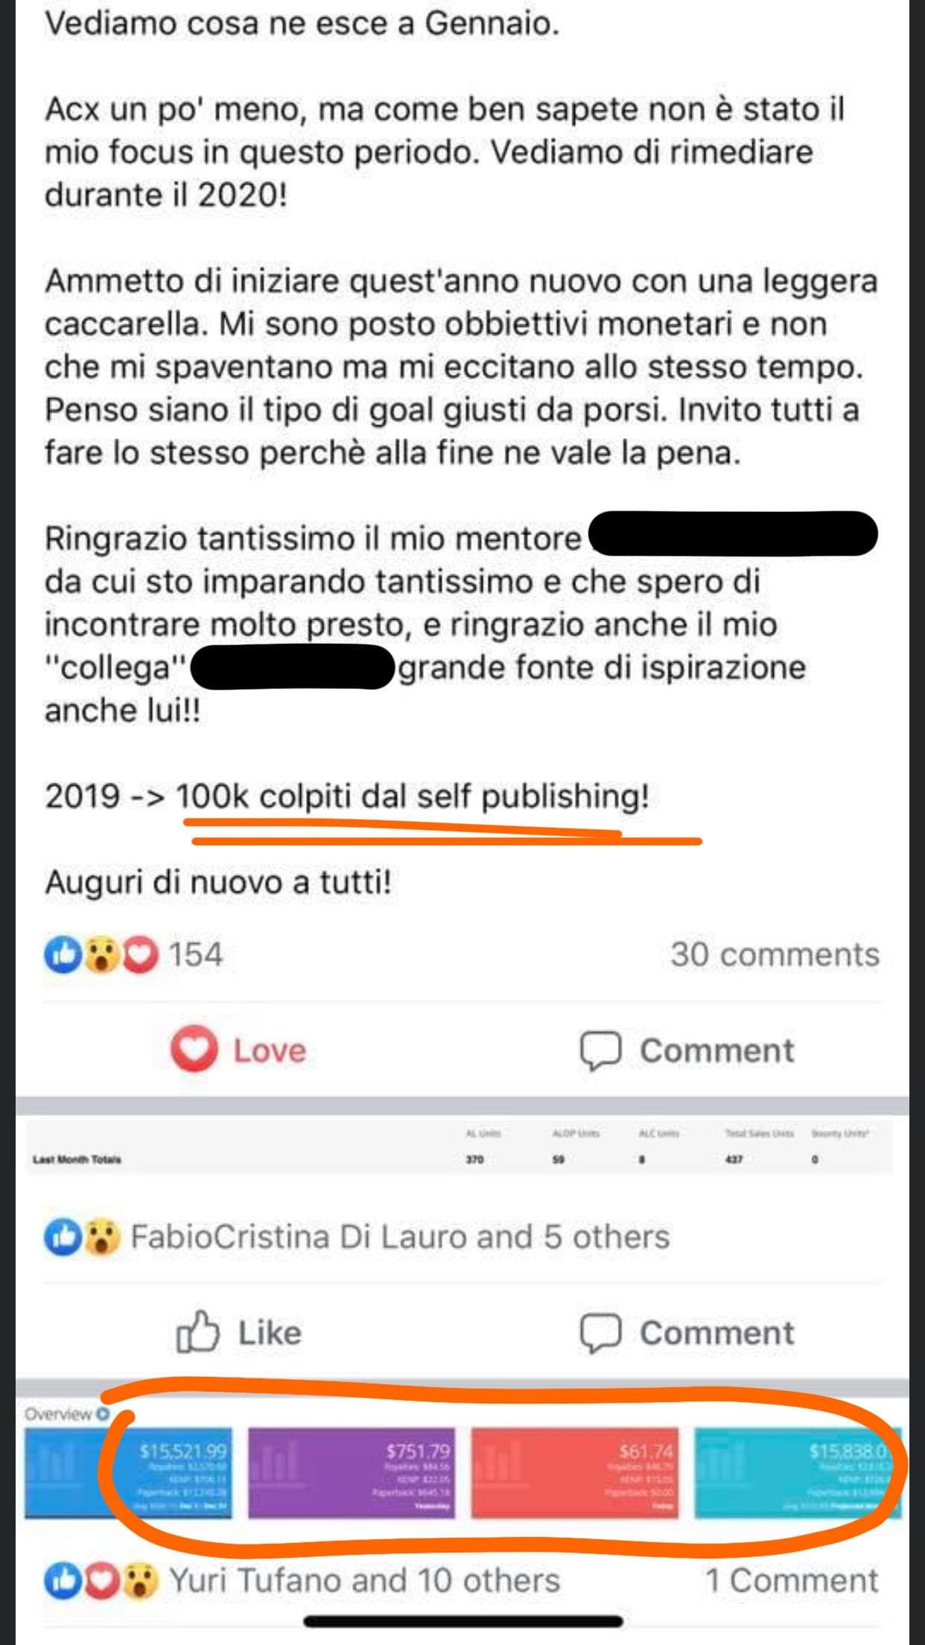Tap the Comment speech bubble under main post
This screenshot has width=925, height=1645.
click(x=600, y=1050)
